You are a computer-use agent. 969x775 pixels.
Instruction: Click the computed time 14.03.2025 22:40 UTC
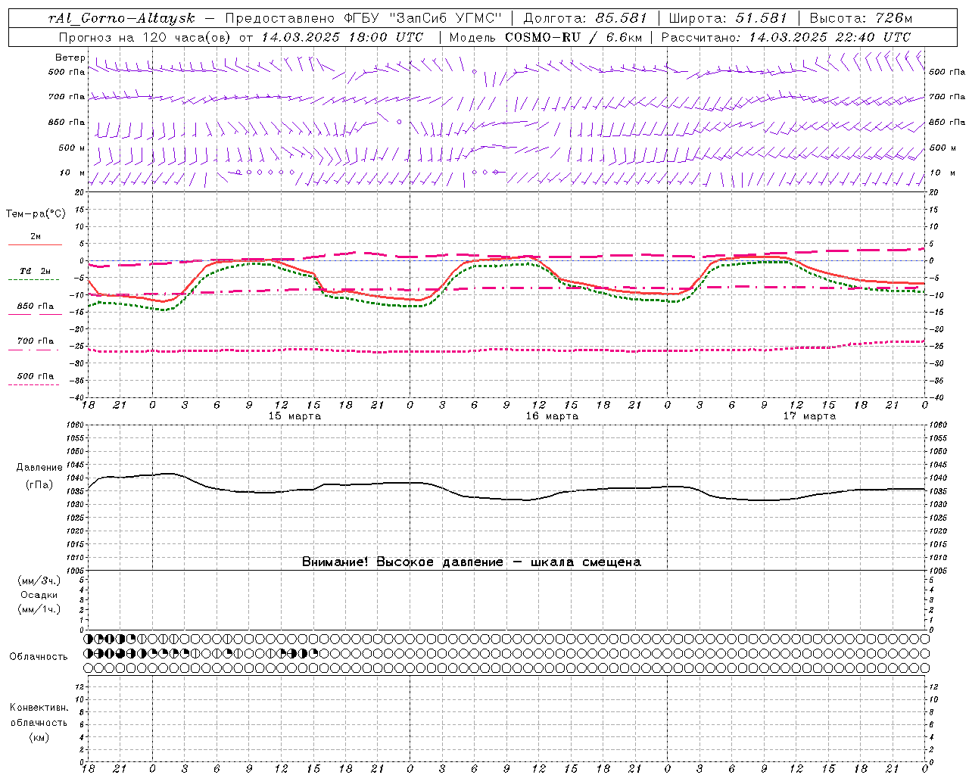point(830,36)
